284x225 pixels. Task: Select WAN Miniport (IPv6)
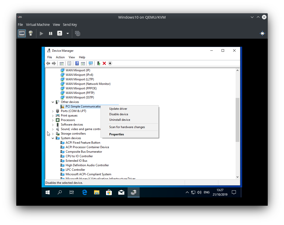[79, 75]
